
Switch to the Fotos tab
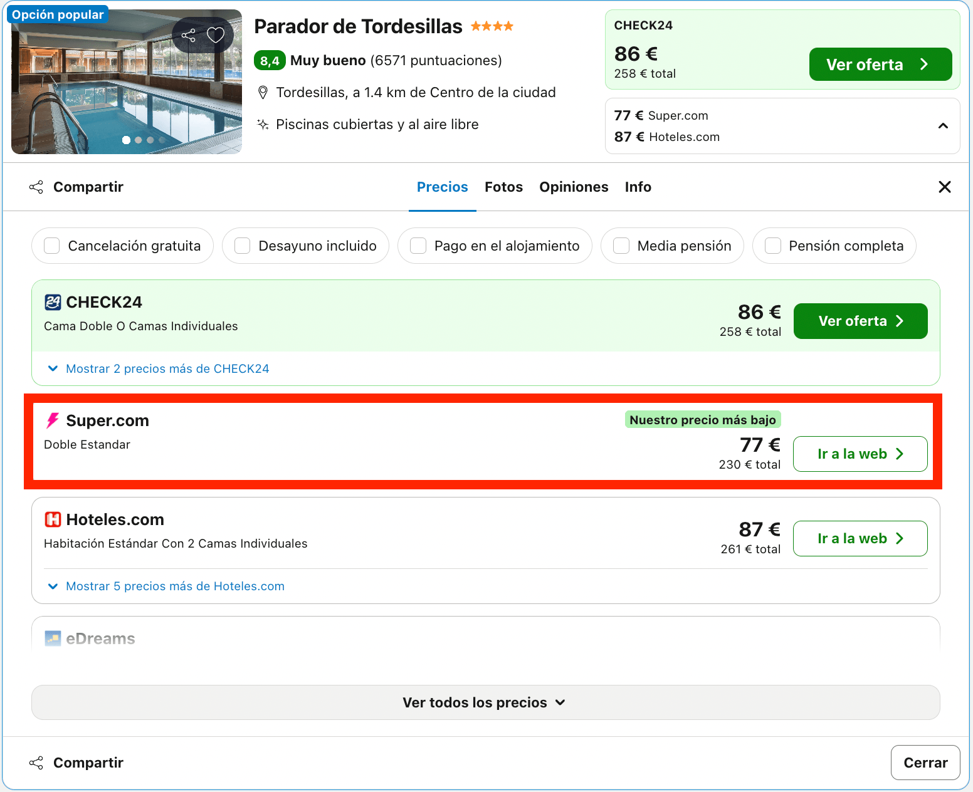(x=503, y=187)
